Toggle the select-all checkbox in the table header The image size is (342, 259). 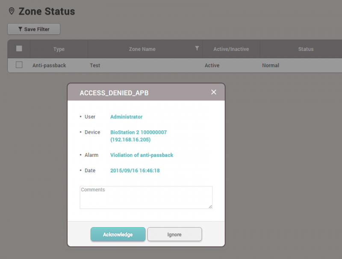click(x=19, y=49)
